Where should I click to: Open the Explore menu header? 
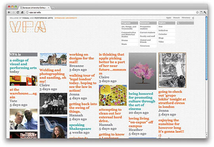click(x=166, y=23)
